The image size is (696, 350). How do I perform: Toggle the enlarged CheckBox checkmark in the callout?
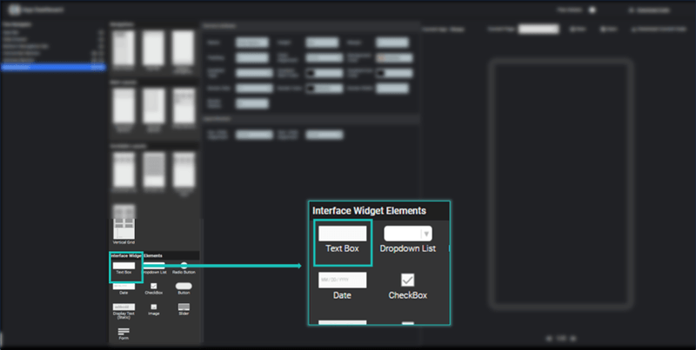(407, 281)
